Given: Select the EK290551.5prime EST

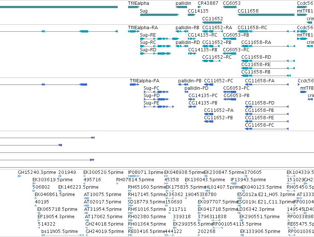Looking at the screenshot, I should click(x=241, y=220).
